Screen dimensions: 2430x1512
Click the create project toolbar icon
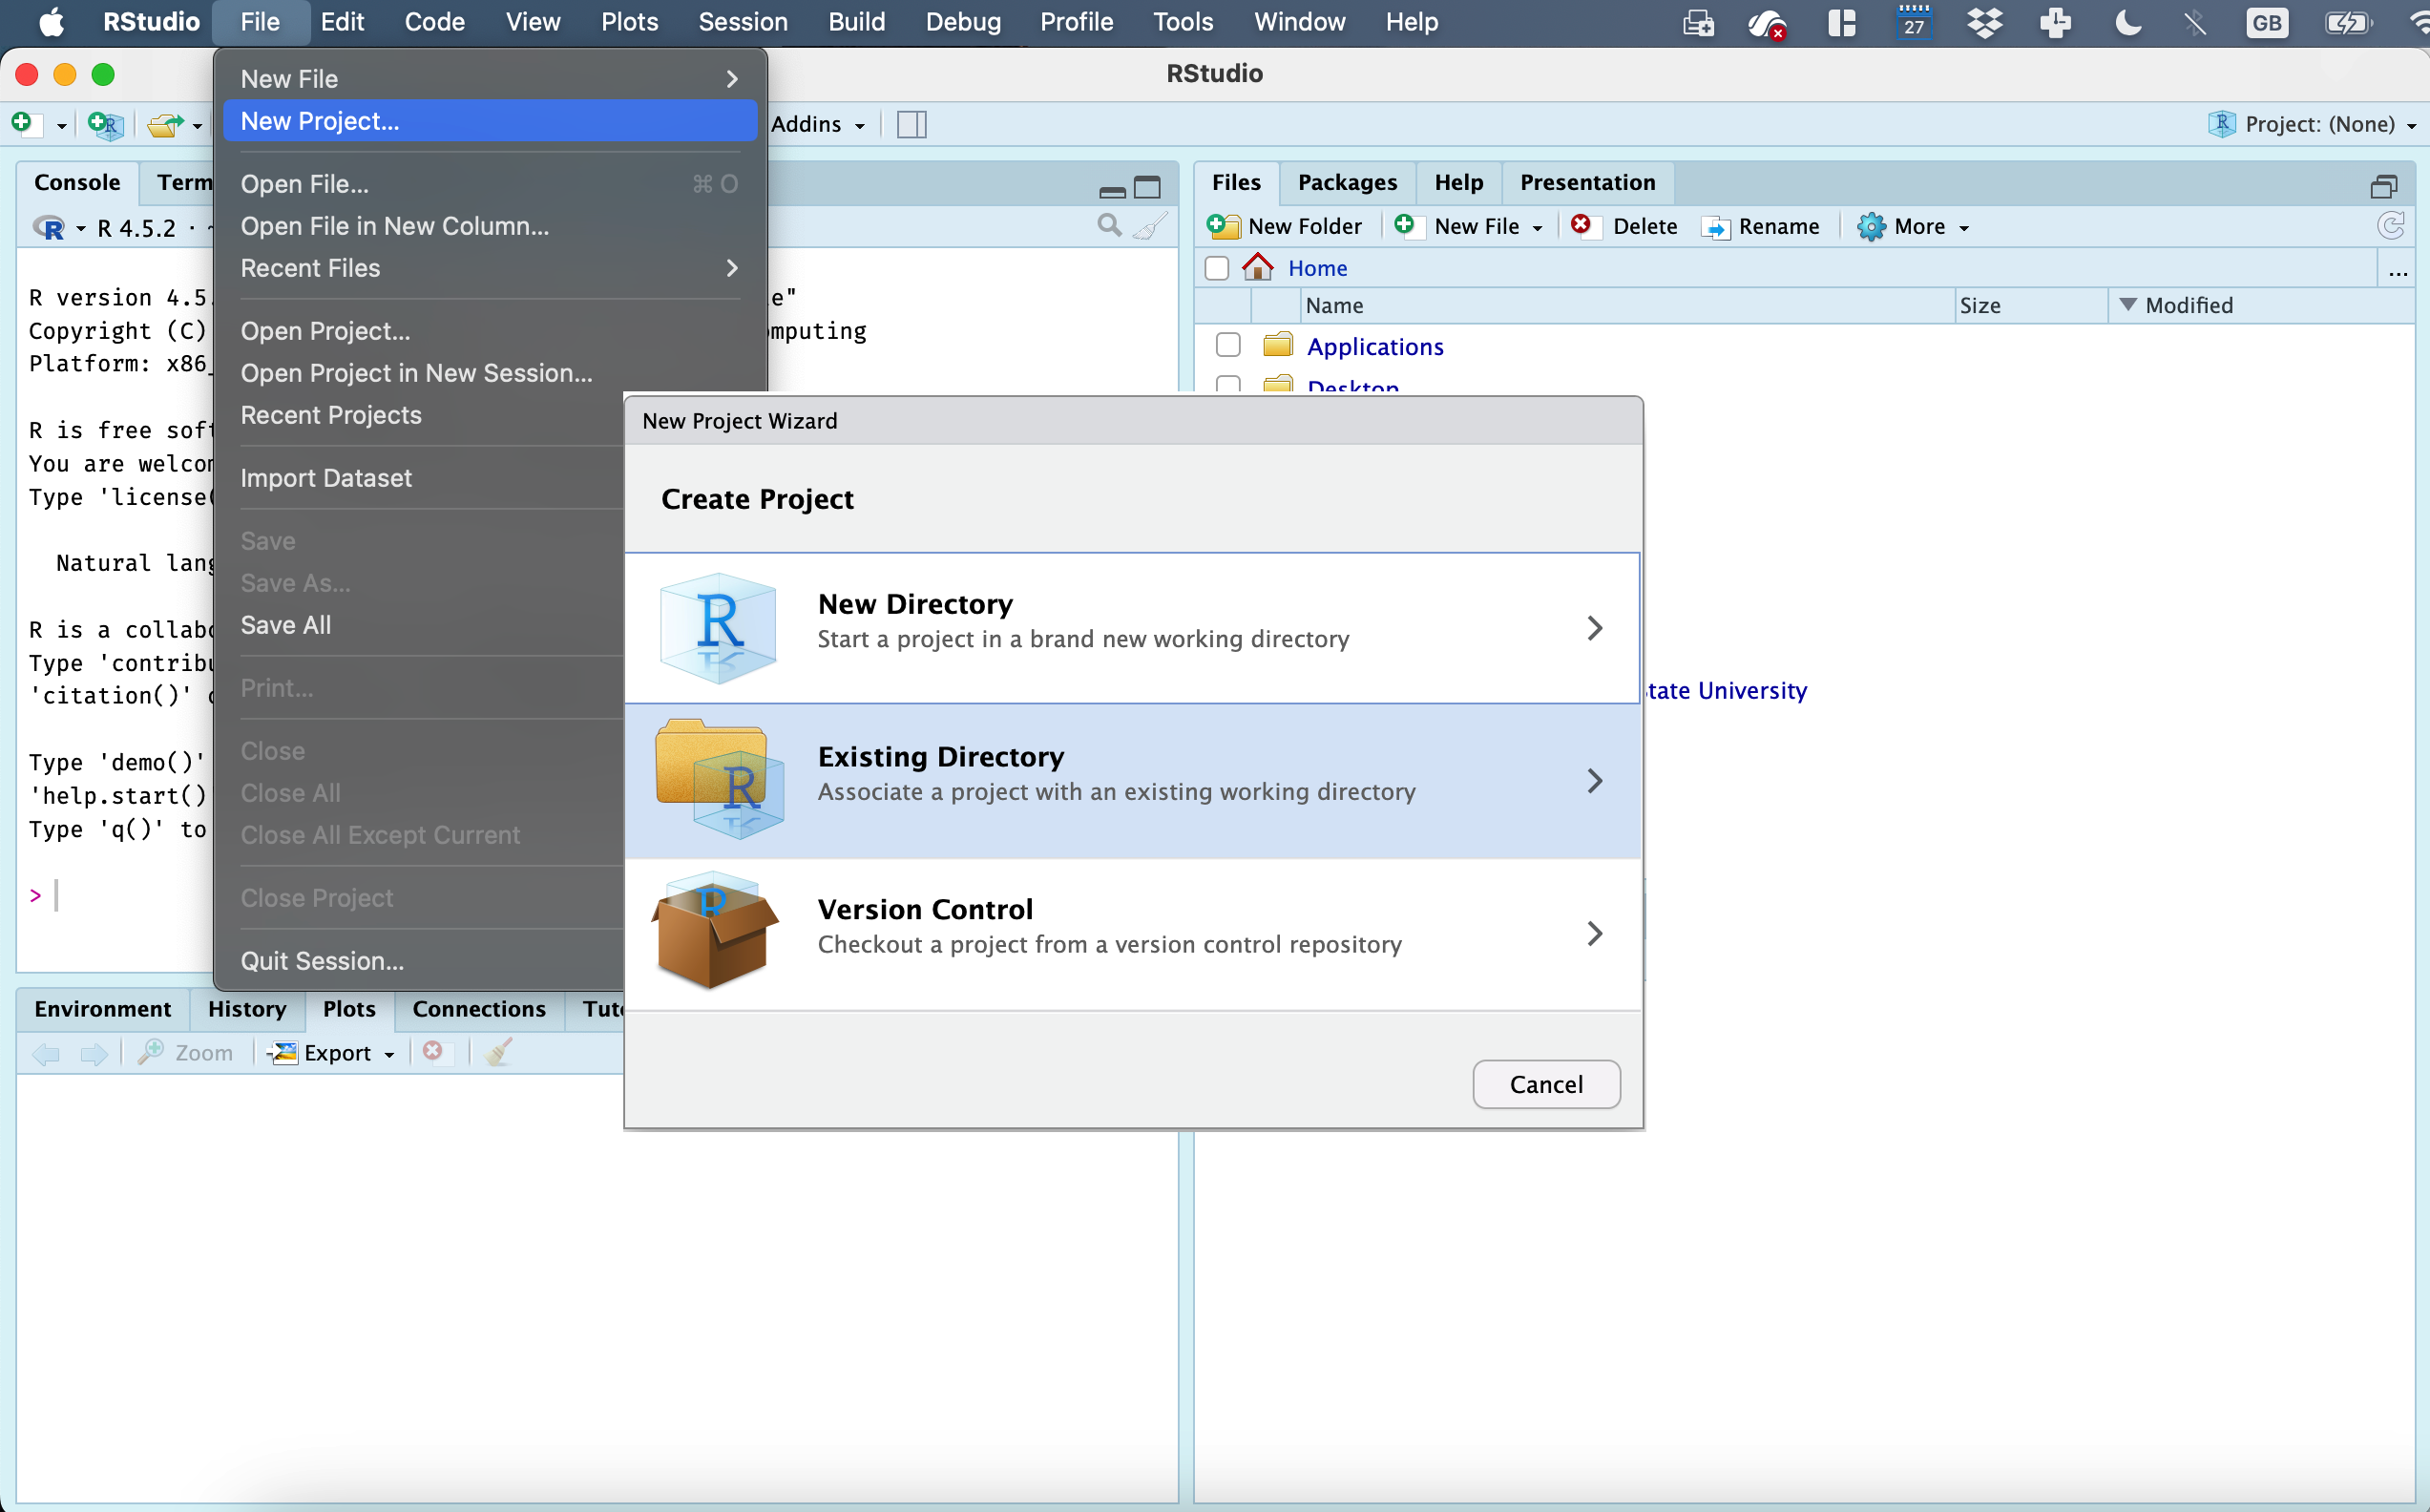pyautogui.click(x=104, y=124)
